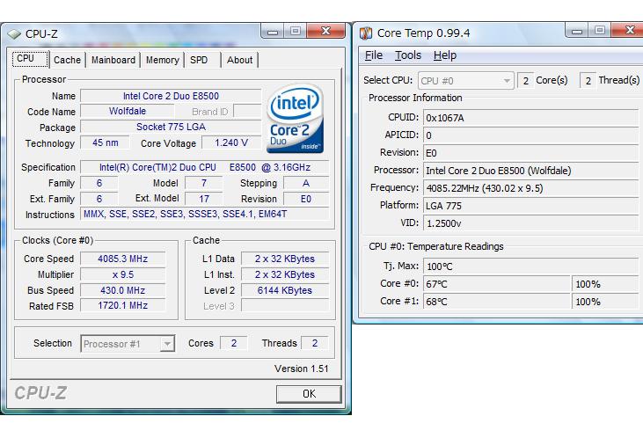643x438 pixels.
Task: Close the Core Temp window
Action: 629,30
